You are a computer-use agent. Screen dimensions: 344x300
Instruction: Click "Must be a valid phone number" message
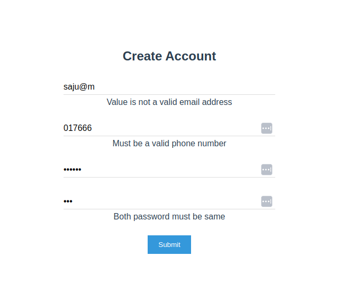coord(169,143)
